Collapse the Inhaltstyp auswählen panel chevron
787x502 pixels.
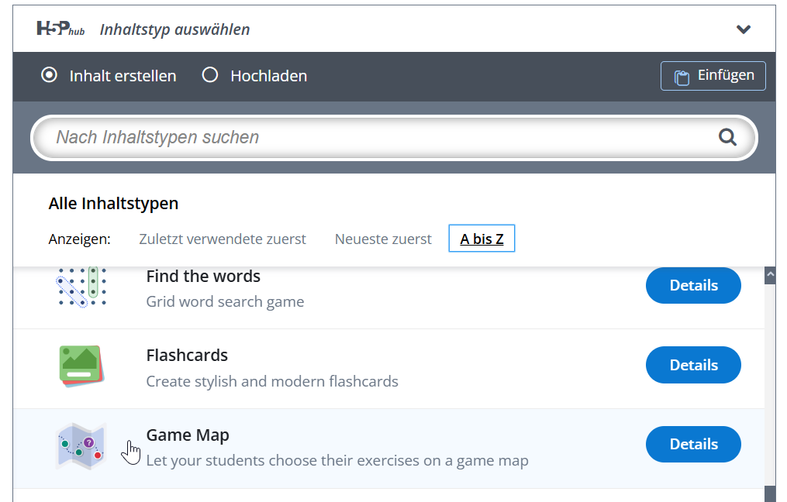coord(744,29)
